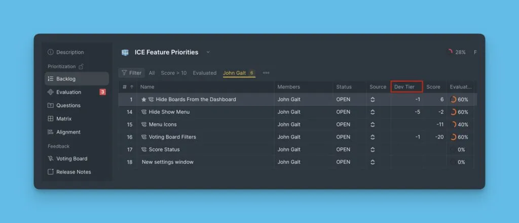Open Evaluation from the sidebar
This screenshot has height=223, width=519.
tap(68, 92)
